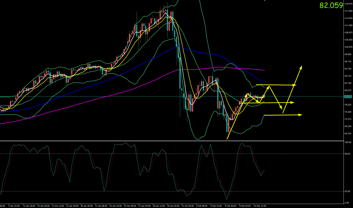Click the 10 Feb 12:00 time axis label
The width and height of the screenshot is (353, 208).
(x=259, y=206)
